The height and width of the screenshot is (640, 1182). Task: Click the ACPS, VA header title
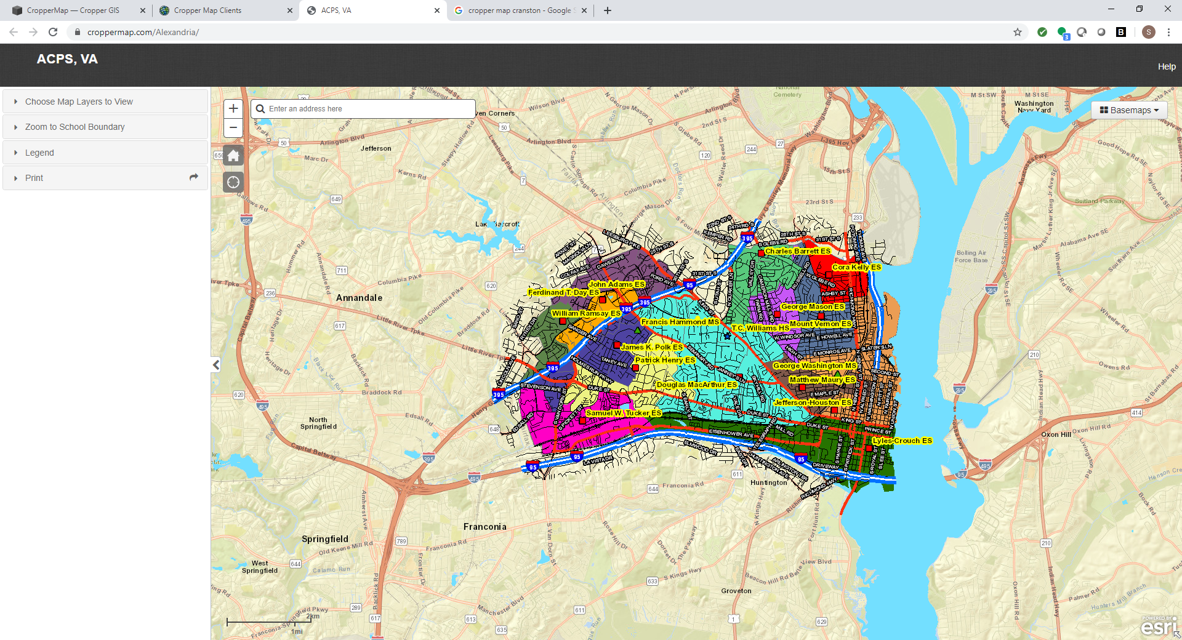point(67,59)
